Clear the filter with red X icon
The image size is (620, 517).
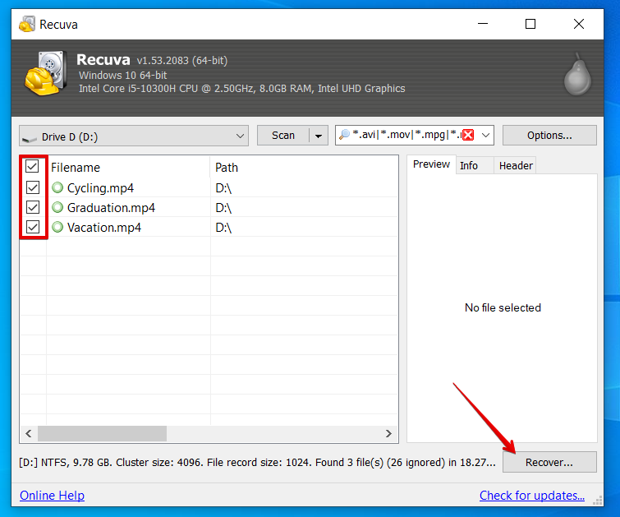click(468, 136)
